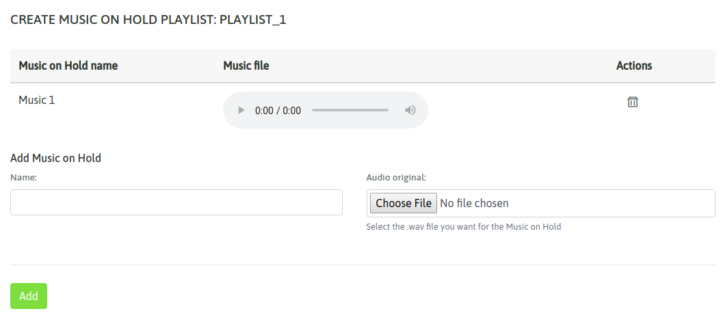
Task: Click the 0:00 / 0:00 time display
Action: click(x=278, y=111)
